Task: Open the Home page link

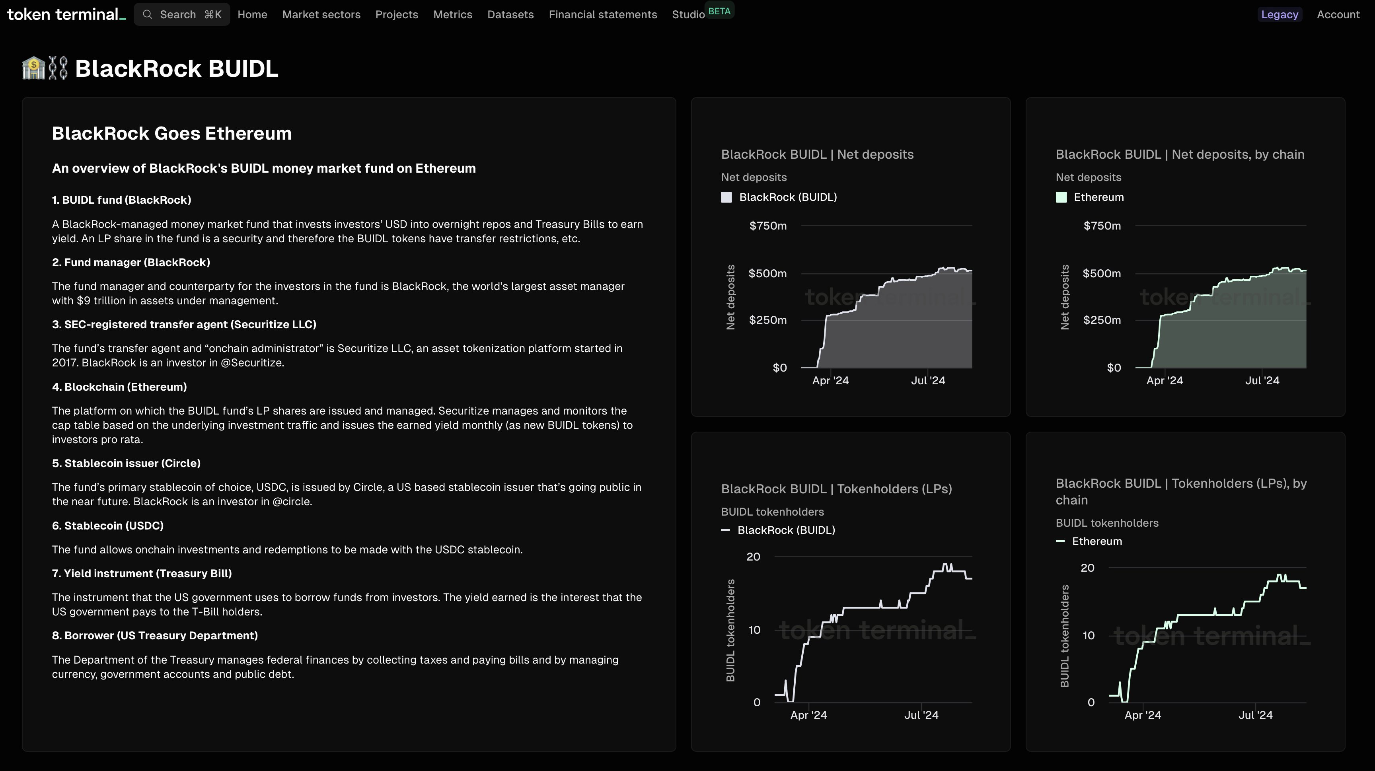Action: coord(252,14)
